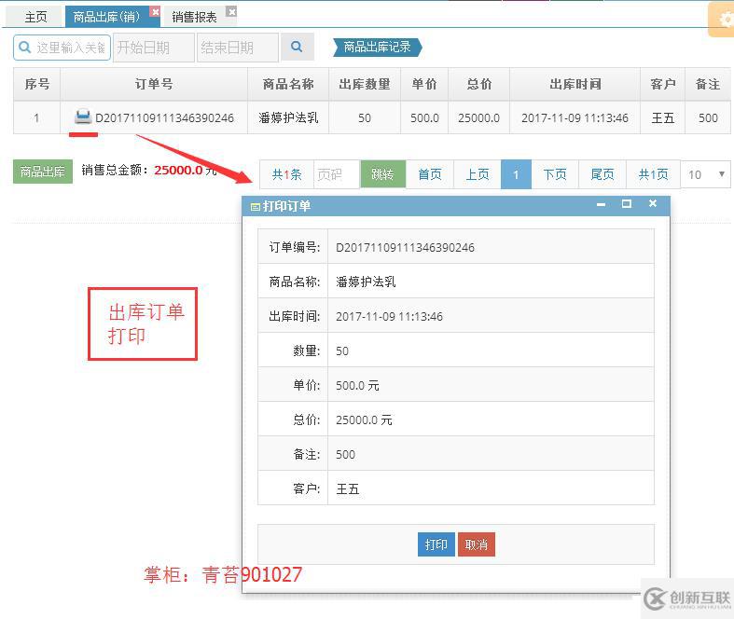Click the red 取消 button in dialog
Screen dimensions: 734x619
(476, 544)
